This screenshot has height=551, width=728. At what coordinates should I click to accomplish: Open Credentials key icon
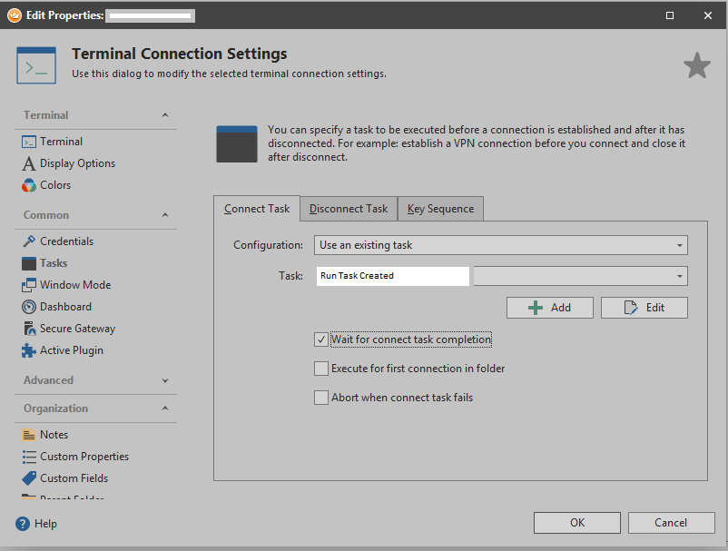pyautogui.click(x=29, y=241)
